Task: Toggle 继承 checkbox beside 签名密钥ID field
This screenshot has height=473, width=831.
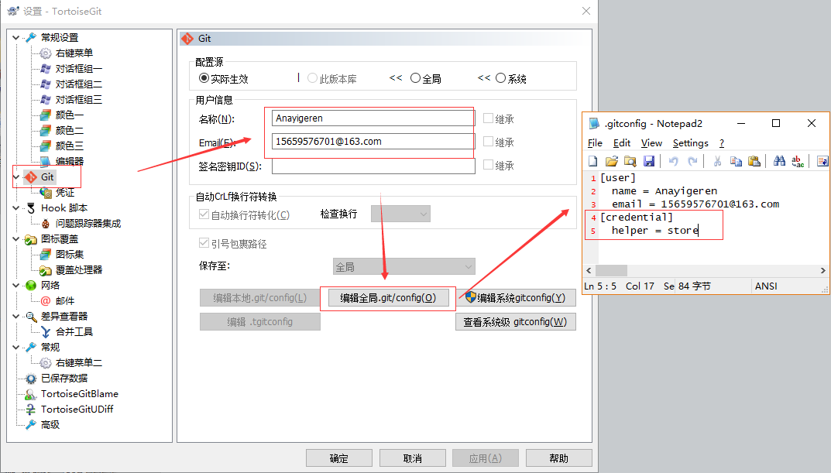Action: [488, 165]
